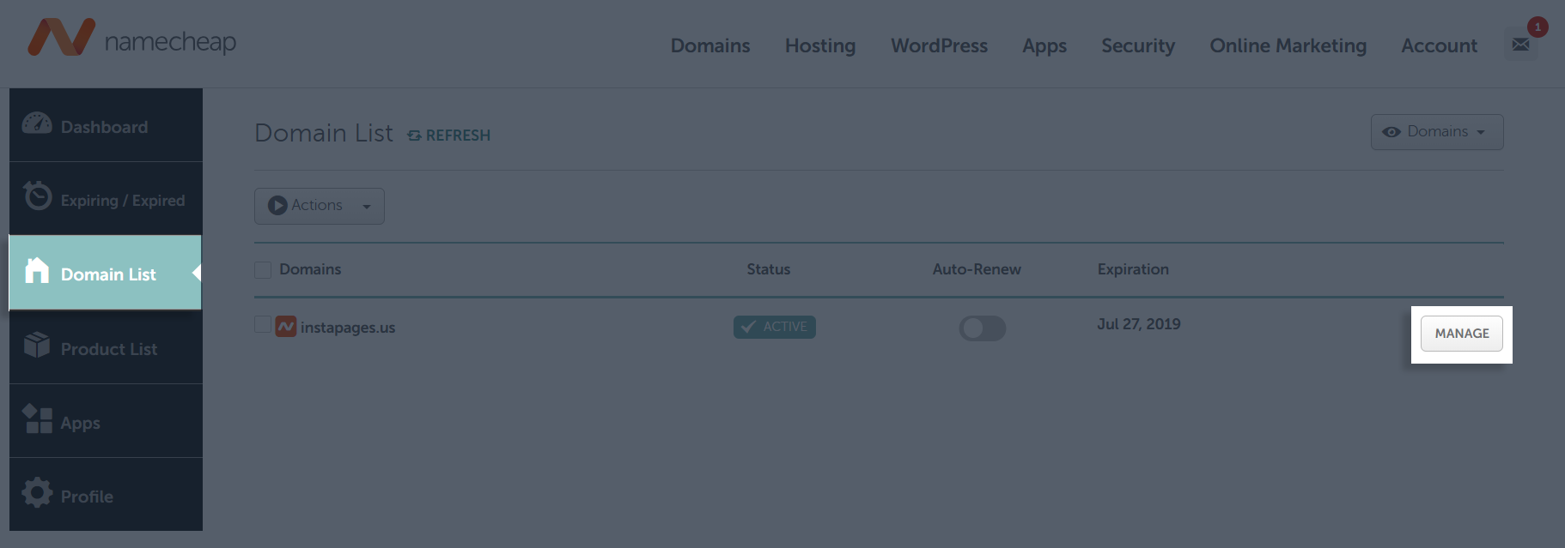Viewport: 1565px width, 548px height.
Task: Go to Expiring / Expired in sidebar
Action: click(106, 199)
